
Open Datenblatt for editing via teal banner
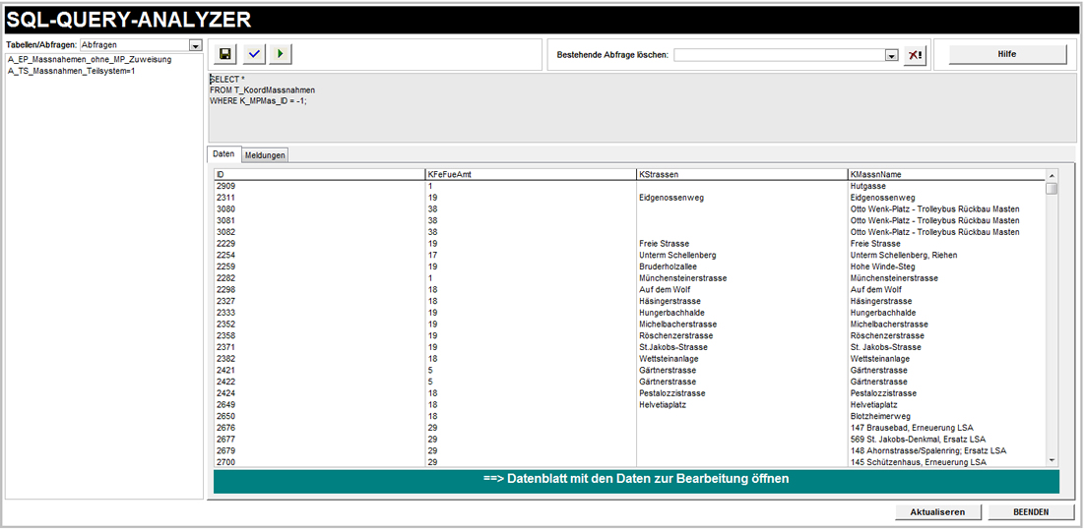[x=636, y=480]
